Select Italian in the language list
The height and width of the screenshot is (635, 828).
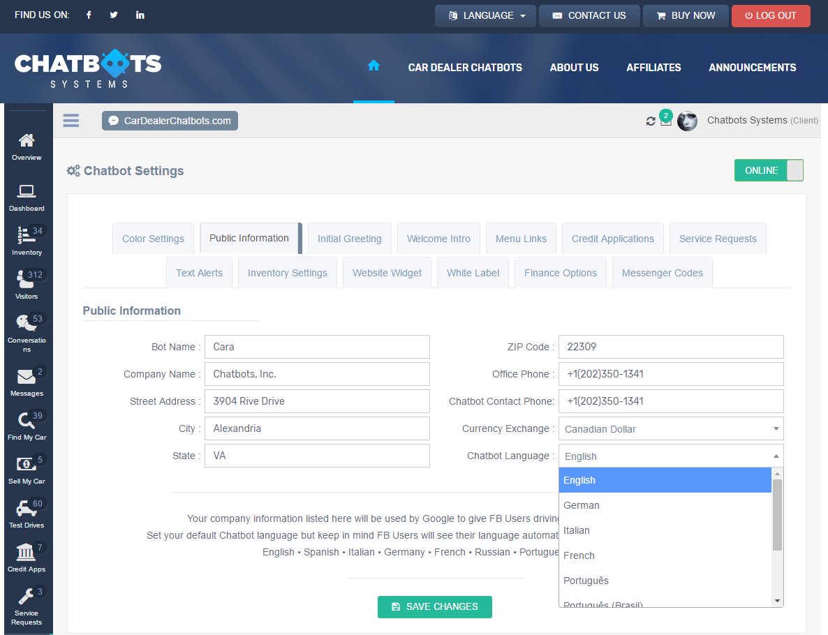(x=665, y=530)
